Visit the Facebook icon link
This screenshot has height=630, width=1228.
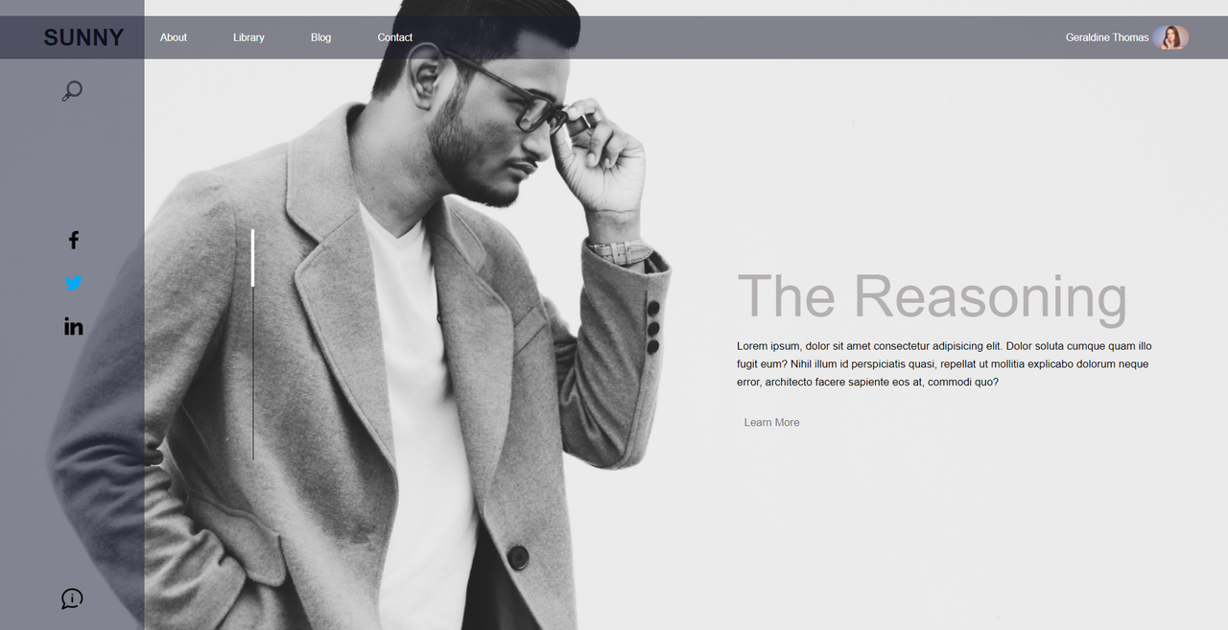tap(74, 240)
